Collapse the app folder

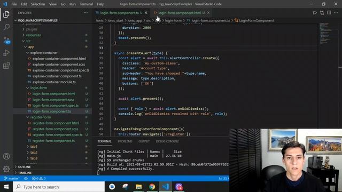[52, 47]
